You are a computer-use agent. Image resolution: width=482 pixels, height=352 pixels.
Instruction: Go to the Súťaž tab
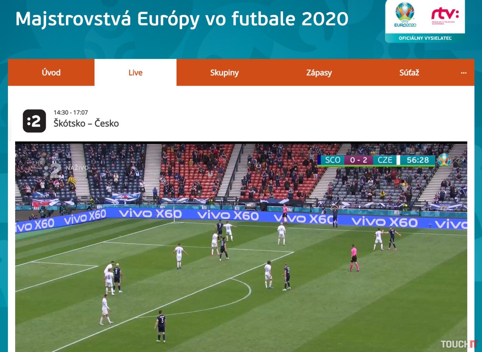[x=409, y=73]
